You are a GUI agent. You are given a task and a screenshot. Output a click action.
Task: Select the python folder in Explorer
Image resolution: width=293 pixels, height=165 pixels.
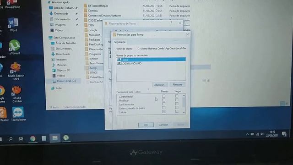[x=92, y=59]
